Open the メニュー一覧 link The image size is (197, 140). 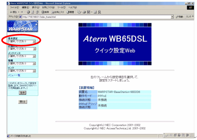click(x=14, y=75)
